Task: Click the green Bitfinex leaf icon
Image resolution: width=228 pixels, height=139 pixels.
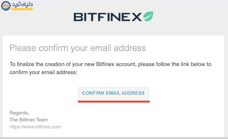Action: click(148, 16)
